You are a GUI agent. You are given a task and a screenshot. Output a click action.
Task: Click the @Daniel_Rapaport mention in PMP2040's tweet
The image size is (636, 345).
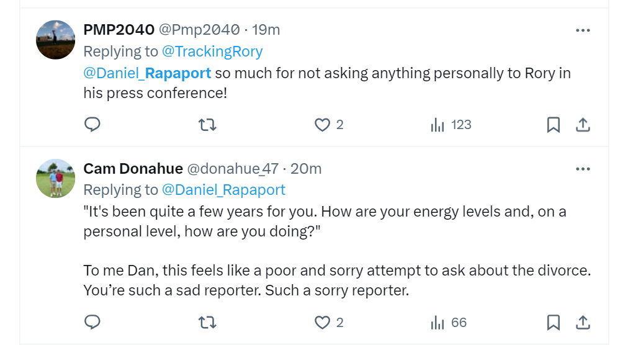coord(148,73)
